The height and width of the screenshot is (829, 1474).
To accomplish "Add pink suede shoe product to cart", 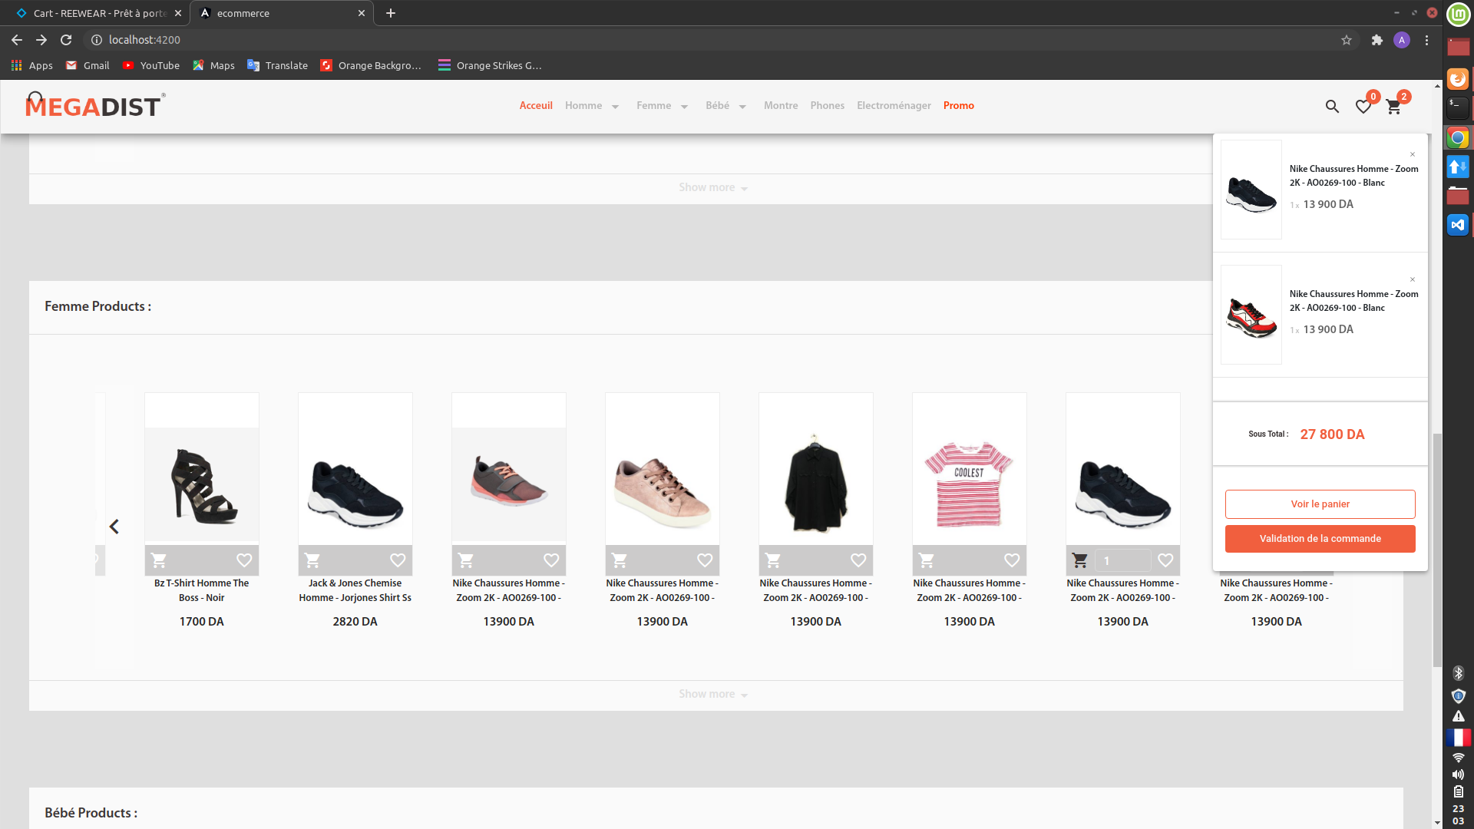I will 620,560.
